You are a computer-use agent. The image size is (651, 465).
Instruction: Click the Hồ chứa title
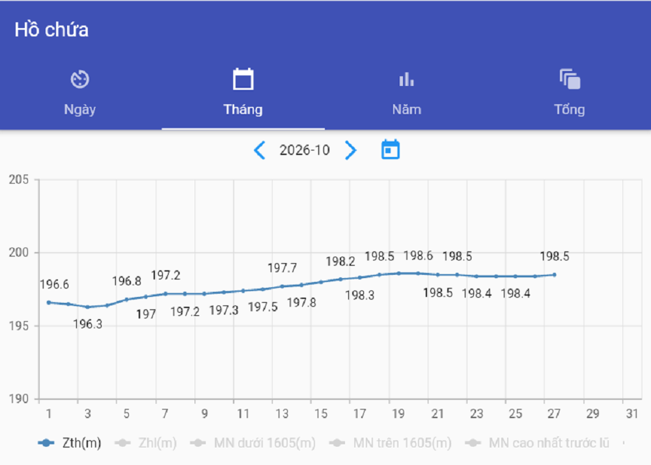click(x=51, y=30)
